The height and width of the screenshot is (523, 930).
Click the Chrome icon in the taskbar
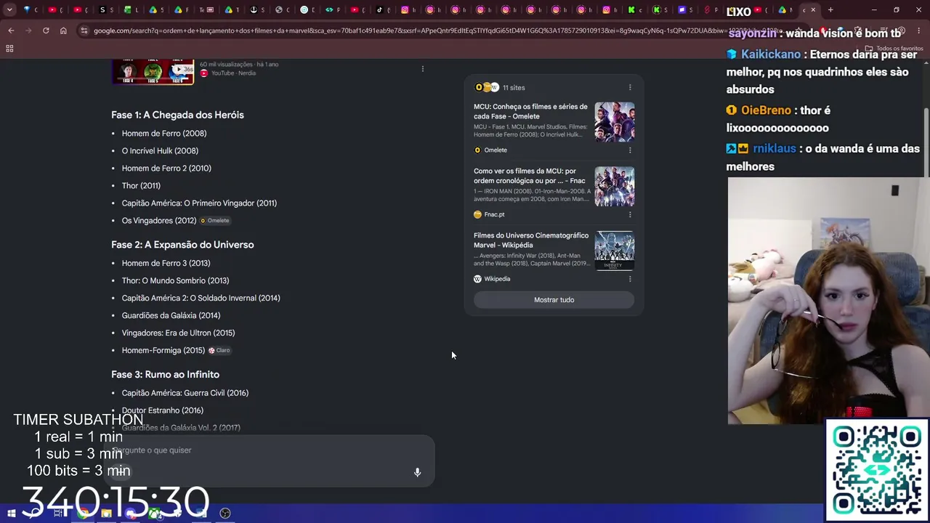click(x=84, y=514)
